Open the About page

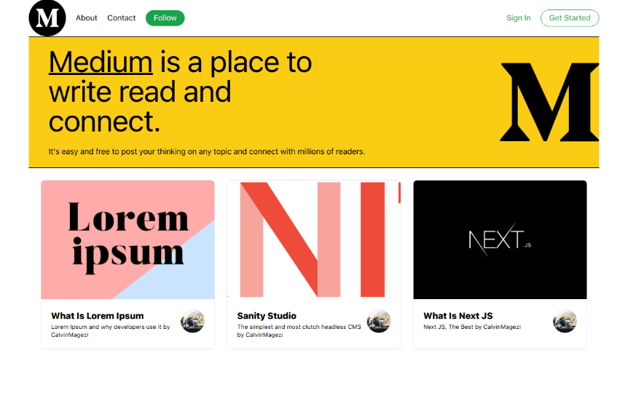pyautogui.click(x=86, y=18)
